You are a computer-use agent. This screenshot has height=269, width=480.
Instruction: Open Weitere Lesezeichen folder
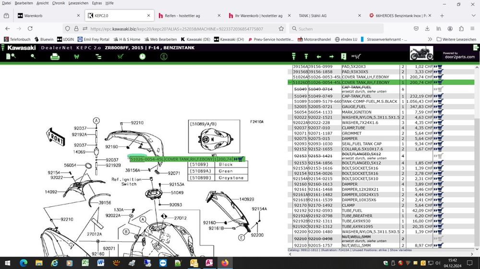[456, 39]
